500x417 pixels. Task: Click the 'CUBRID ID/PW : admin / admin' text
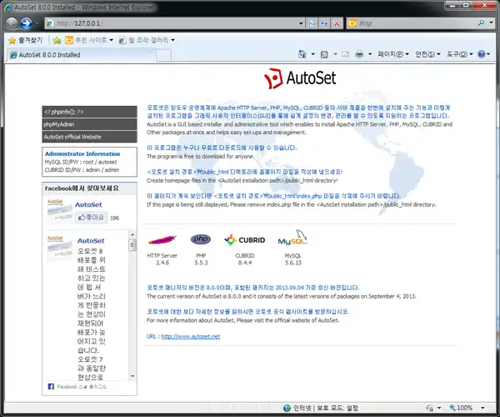82,170
